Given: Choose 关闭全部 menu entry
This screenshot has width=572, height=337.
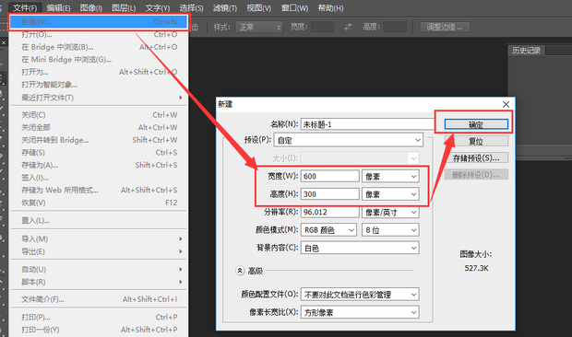Looking at the screenshot, I should coord(99,127).
